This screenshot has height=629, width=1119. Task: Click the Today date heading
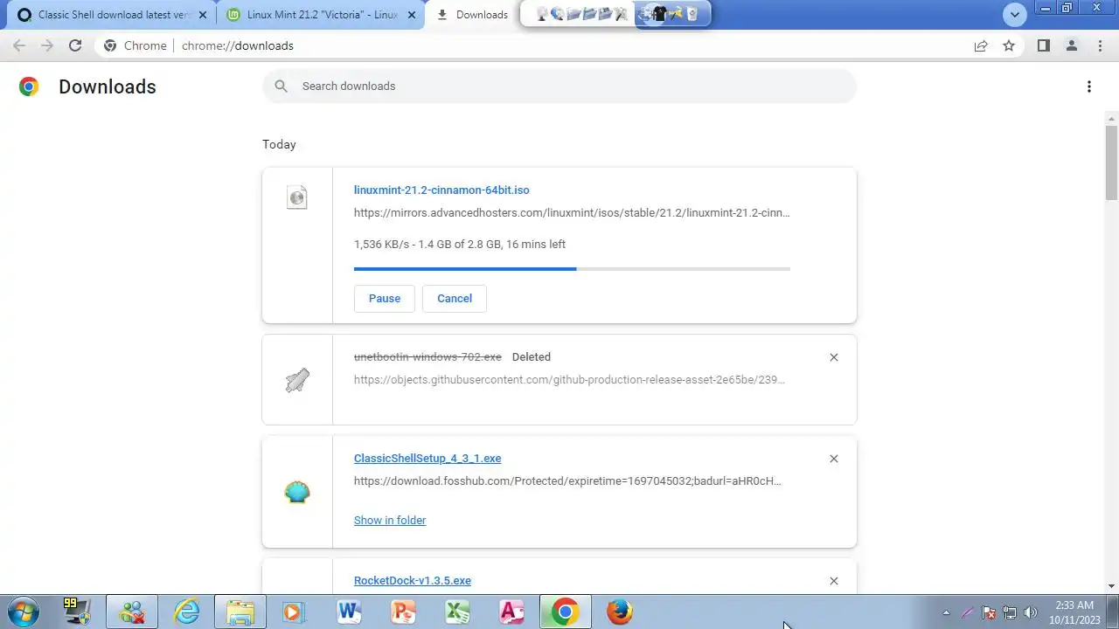pos(279,144)
